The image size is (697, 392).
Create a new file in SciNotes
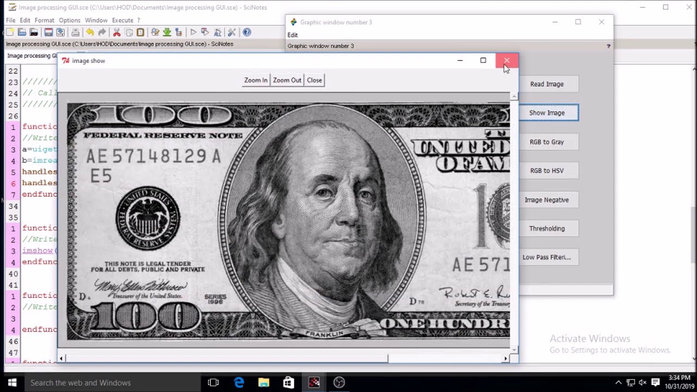[10, 32]
